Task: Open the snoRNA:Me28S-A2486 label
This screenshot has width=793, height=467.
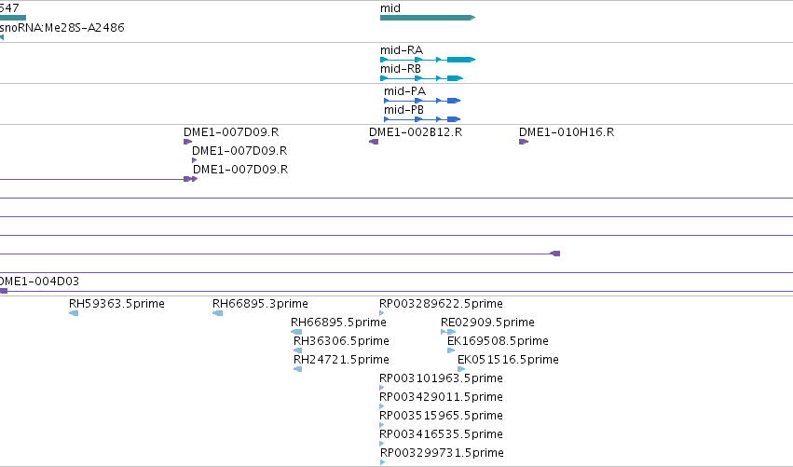Action: click(62, 28)
